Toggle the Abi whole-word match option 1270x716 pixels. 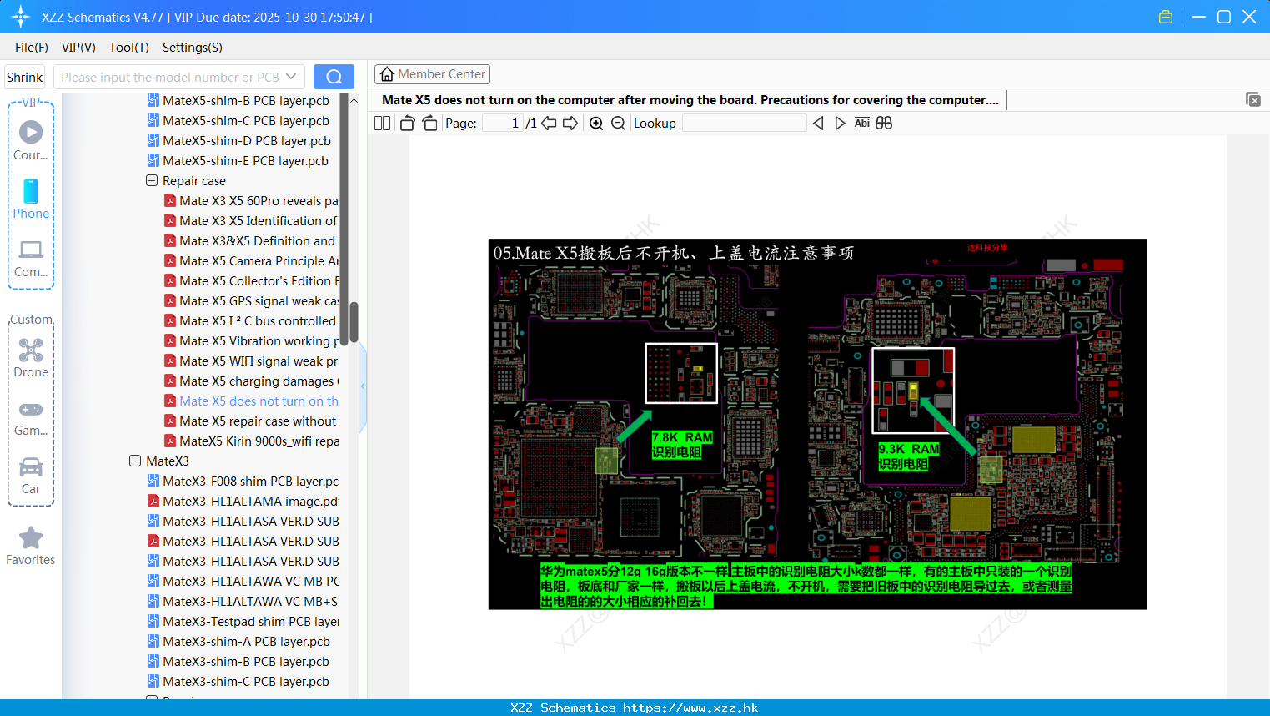coord(862,123)
